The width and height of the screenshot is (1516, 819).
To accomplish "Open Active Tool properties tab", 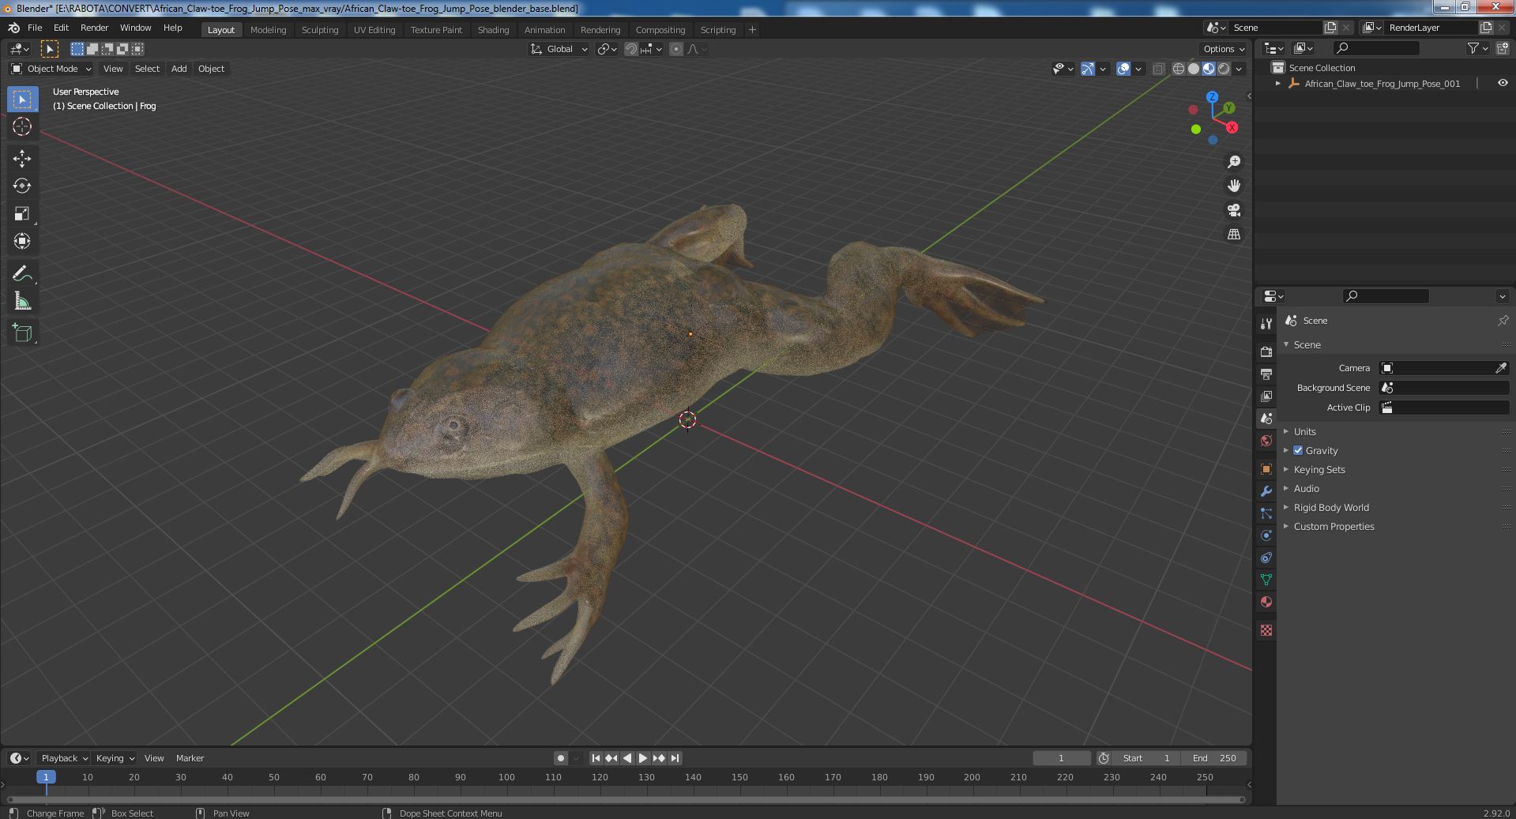I will (x=1266, y=324).
